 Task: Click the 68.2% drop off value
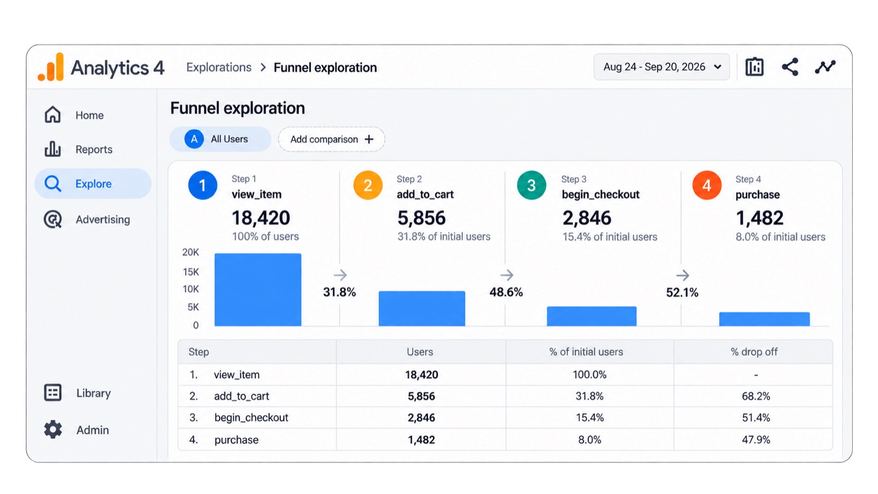point(756,396)
